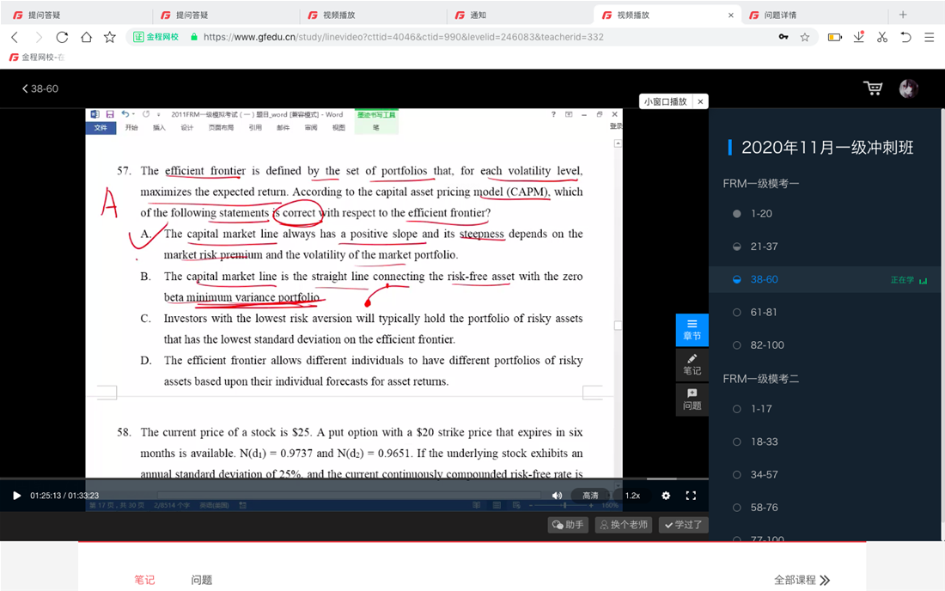945x591 pixels.
Task: Mute the video volume
Action: 557,496
